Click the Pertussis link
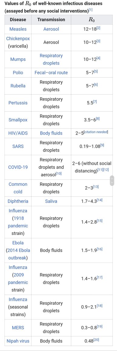117x351 pixels. [18, 103]
